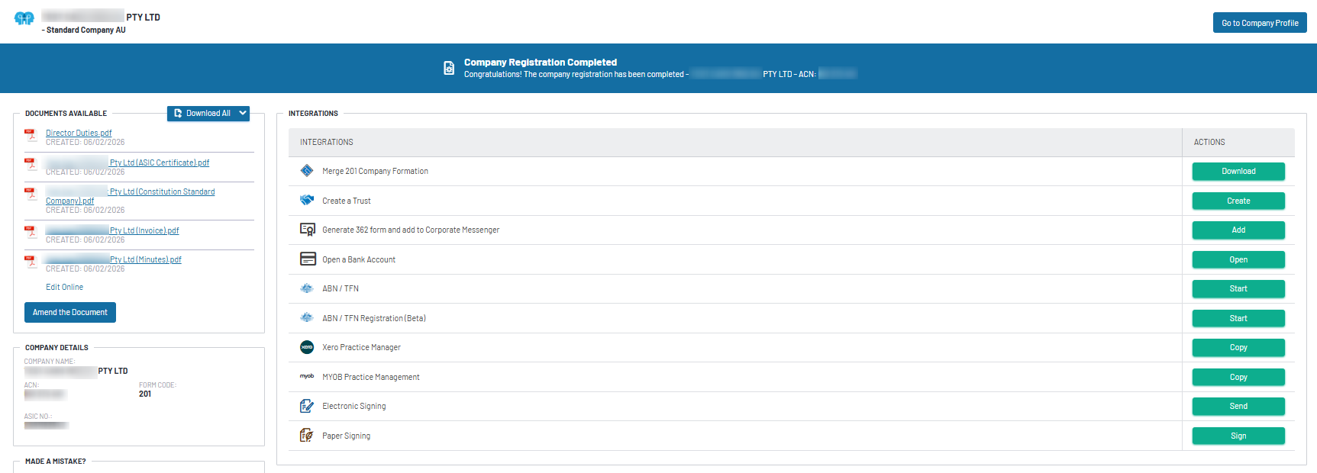Click Go to Company Profile button
This screenshot has width=1317, height=473.
1259,23
